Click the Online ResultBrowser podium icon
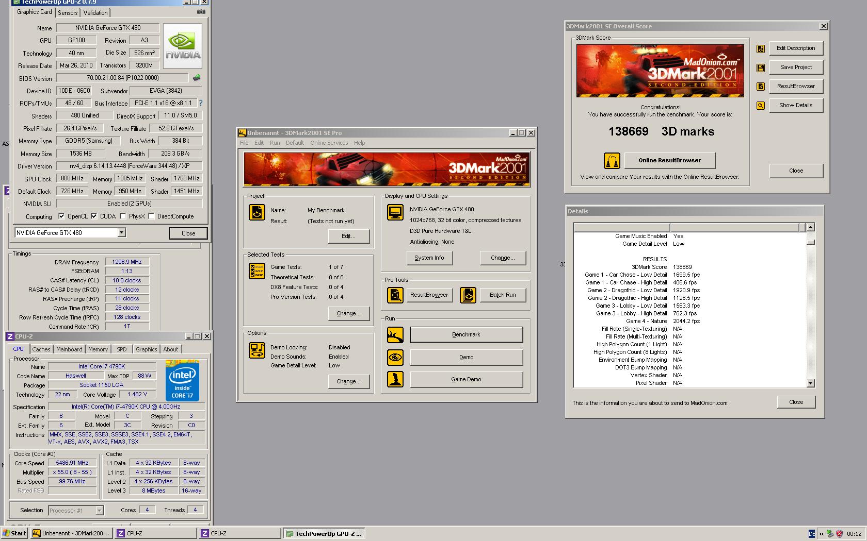The image size is (867, 541). (x=612, y=161)
